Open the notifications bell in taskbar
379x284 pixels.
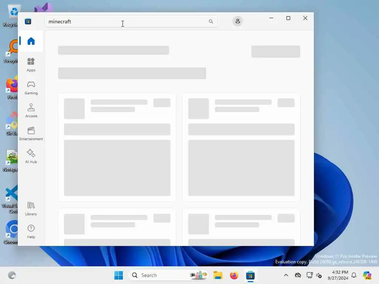point(354,275)
